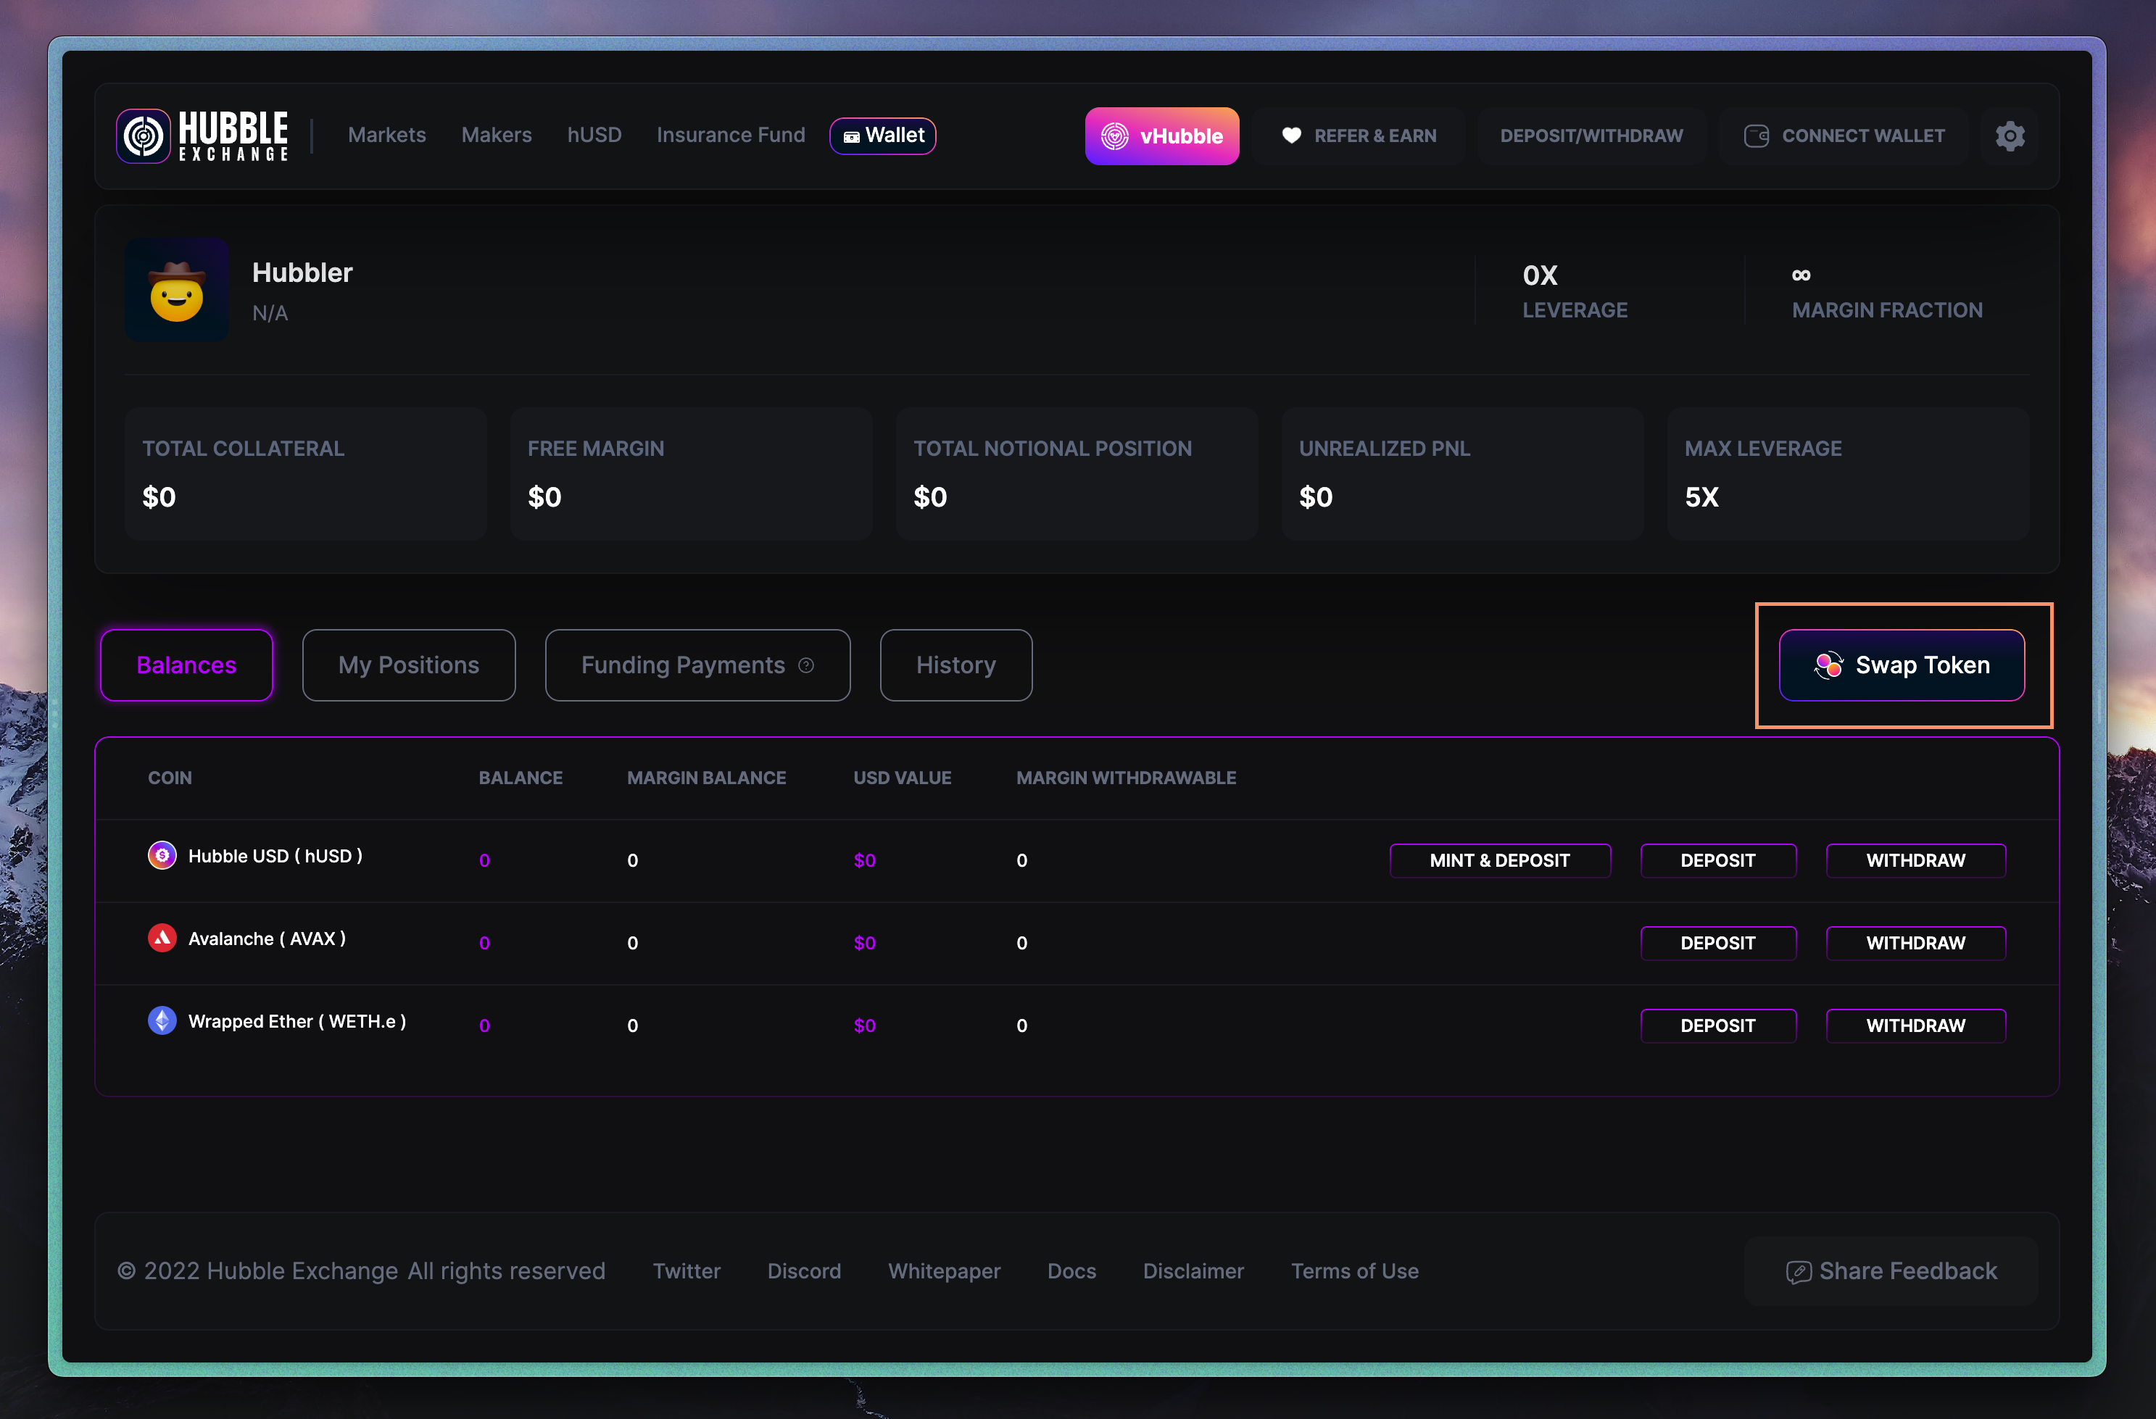Click the Swap Token colored circles icon
2156x1419 pixels.
pyautogui.click(x=1828, y=665)
